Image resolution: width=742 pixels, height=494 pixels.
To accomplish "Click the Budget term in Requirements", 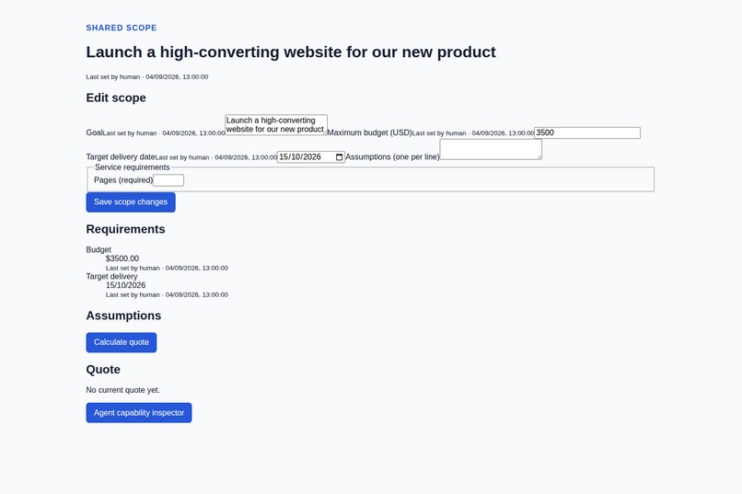I will (x=99, y=249).
